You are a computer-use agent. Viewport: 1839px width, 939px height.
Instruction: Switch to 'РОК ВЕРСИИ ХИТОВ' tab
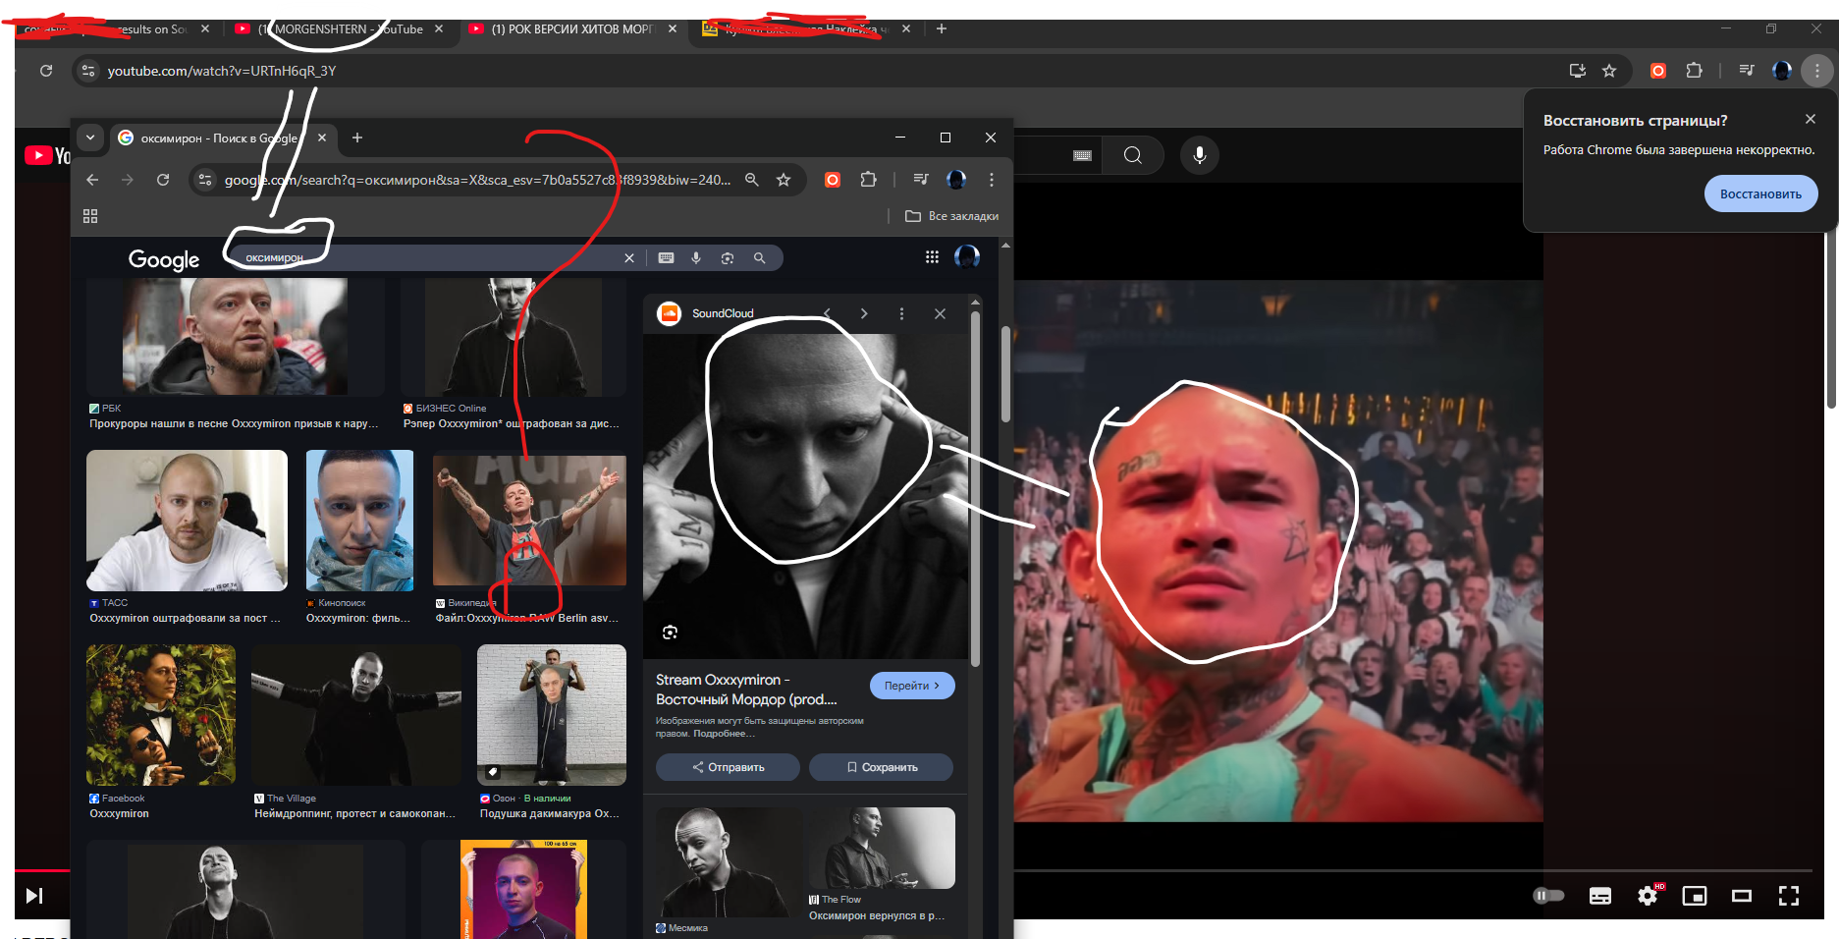(573, 29)
